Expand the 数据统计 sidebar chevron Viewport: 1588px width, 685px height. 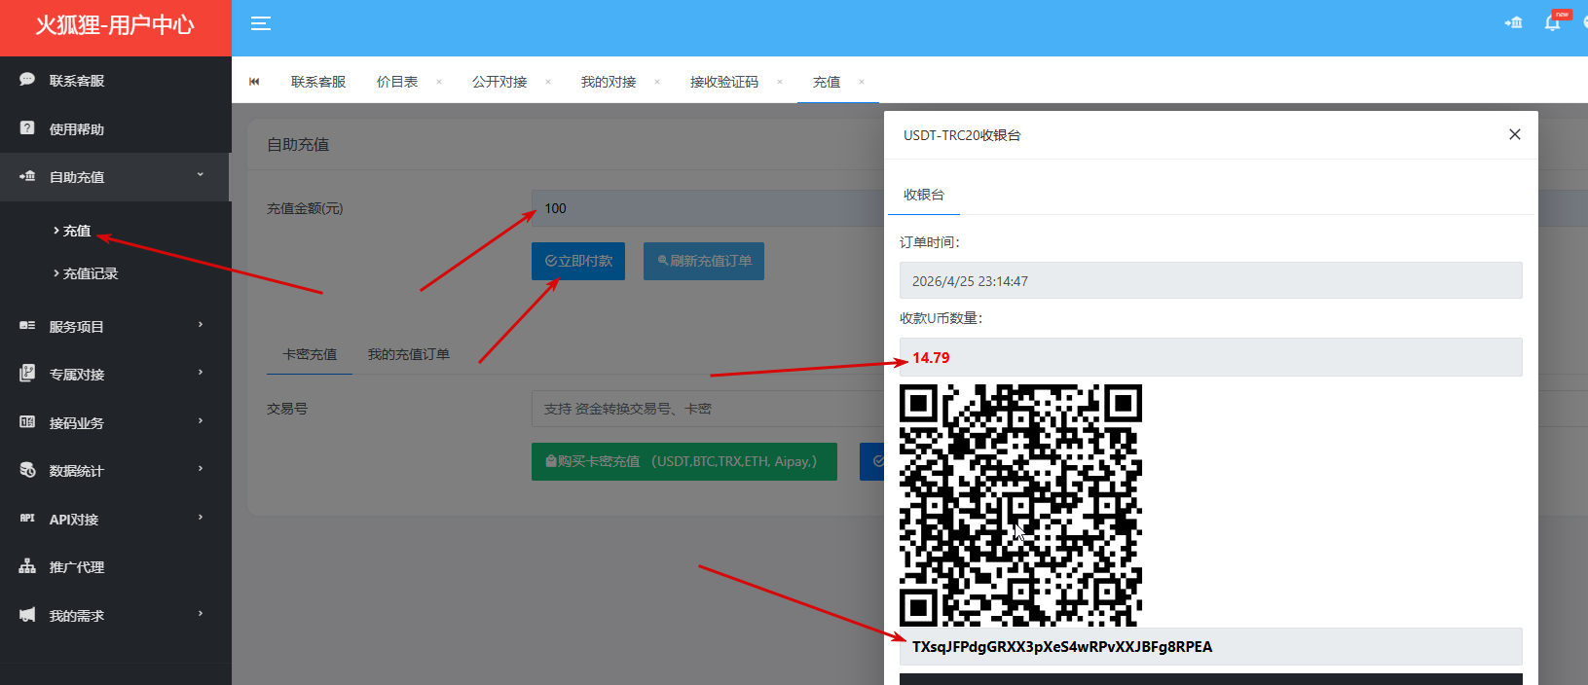pyautogui.click(x=201, y=469)
